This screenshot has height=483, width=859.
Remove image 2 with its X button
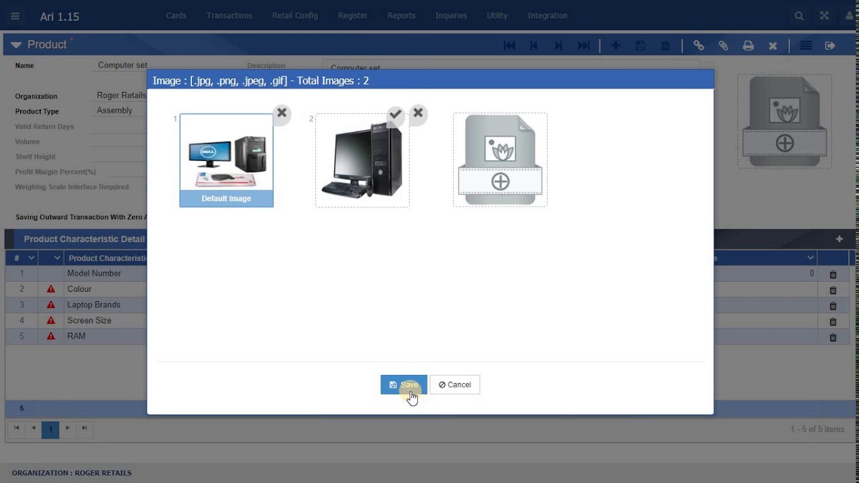click(418, 113)
